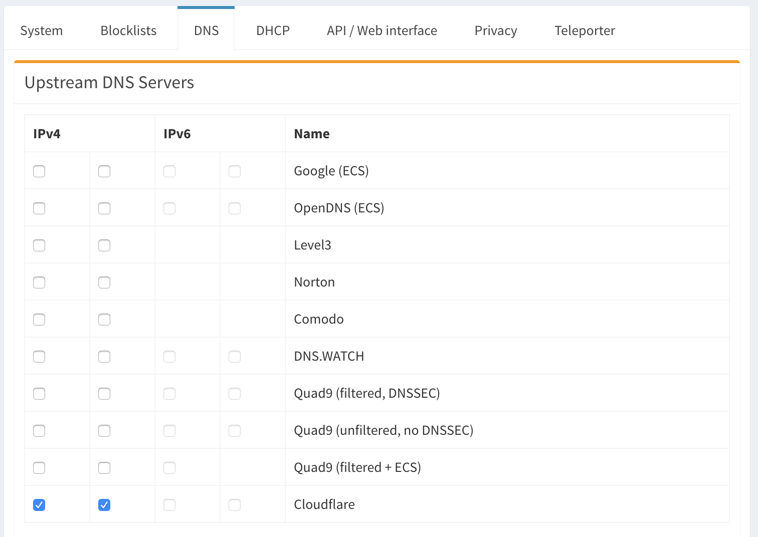Tick secondary IPv4 for Quad9 (unfiltered, no DNSSEC)
Image resolution: width=758 pixels, height=537 pixels.
104,431
